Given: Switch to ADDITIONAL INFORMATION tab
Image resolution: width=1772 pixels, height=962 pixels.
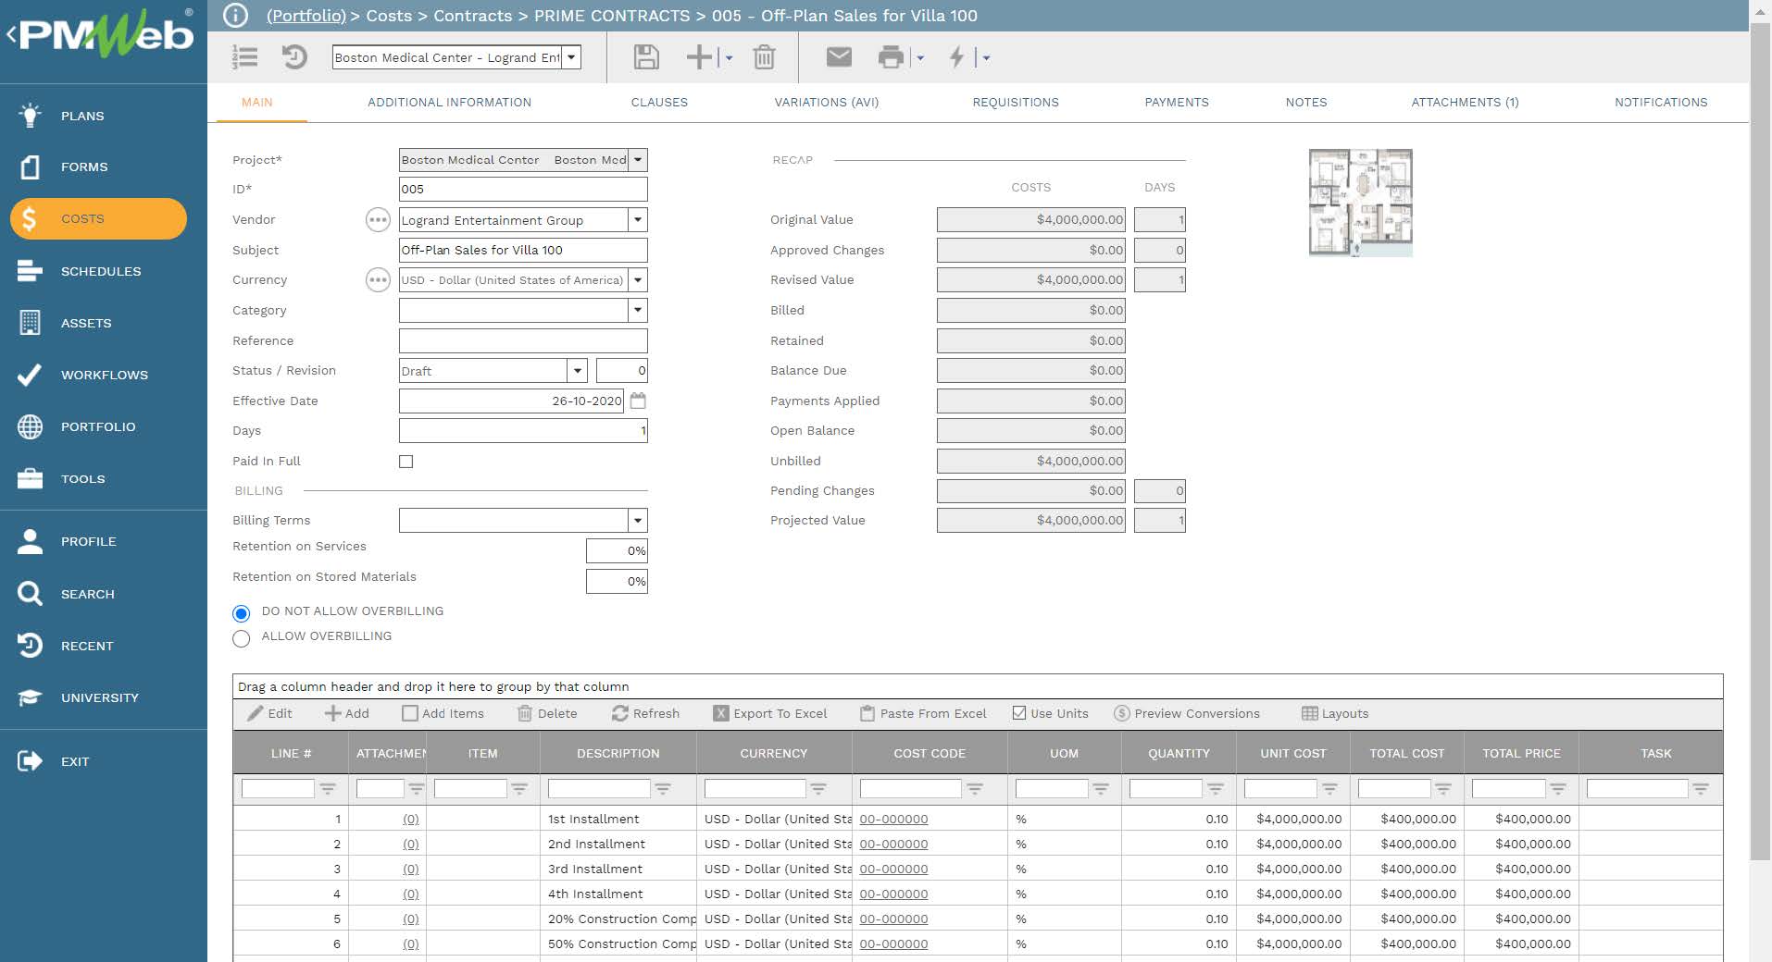Looking at the screenshot, I should point(449,103).
